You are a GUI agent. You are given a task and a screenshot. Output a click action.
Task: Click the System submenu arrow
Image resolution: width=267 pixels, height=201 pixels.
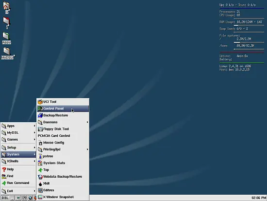(x=34, y=154)
